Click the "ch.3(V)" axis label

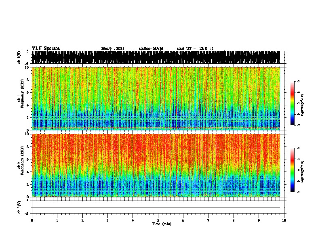click(x=19, y=207)
